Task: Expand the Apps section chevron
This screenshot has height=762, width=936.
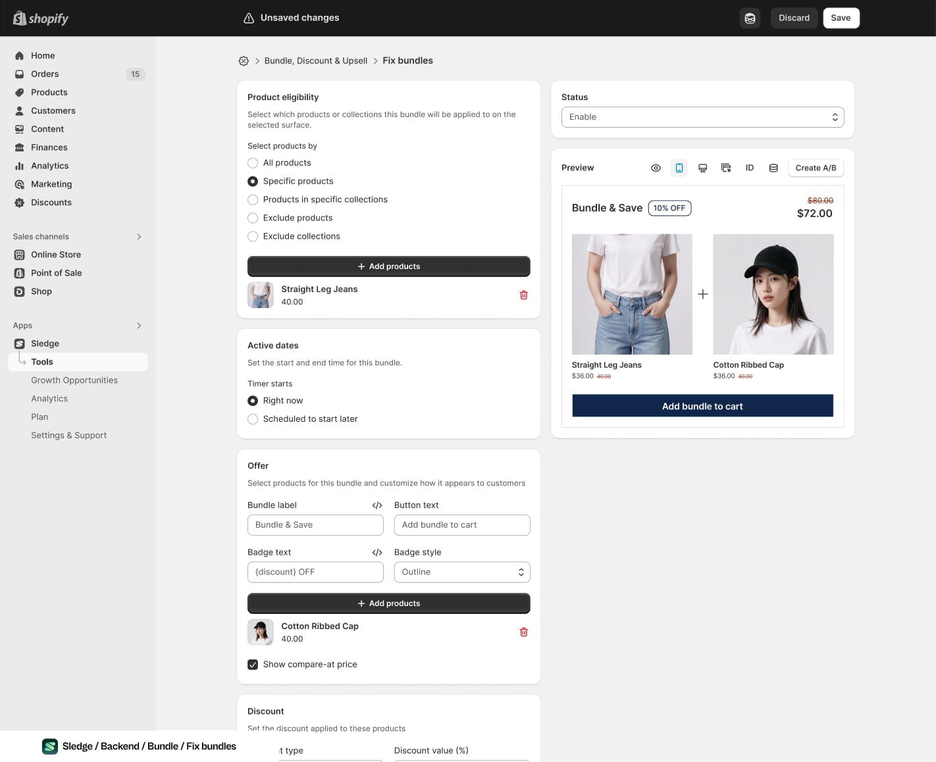Action: (x=139, y=326)
